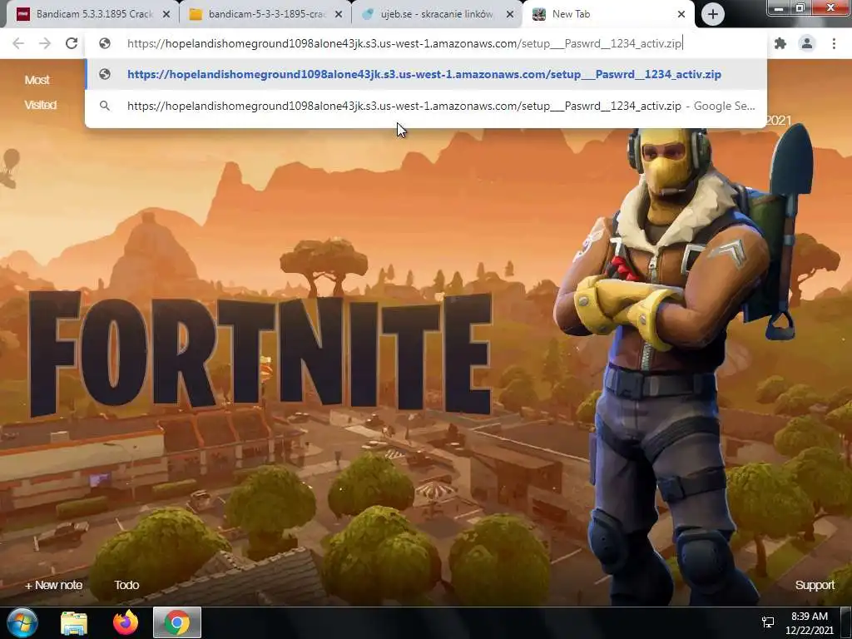Close the New Tab tab
This screenshot has height=639, width=852.
coord(681,15)
